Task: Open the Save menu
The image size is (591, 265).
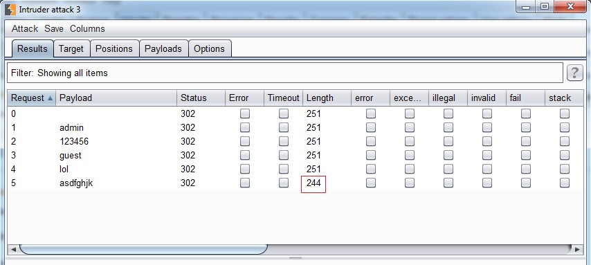Action: coord(54,28)
